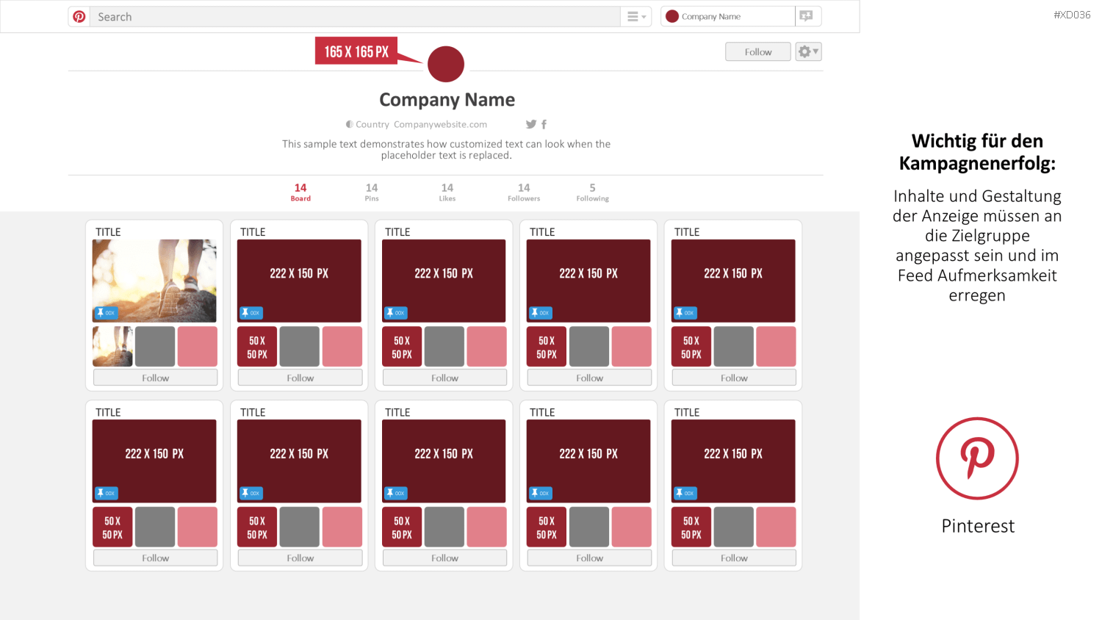Click the round red profile avatar
This screenshot has width=1102, height=620.
[446, 64]
